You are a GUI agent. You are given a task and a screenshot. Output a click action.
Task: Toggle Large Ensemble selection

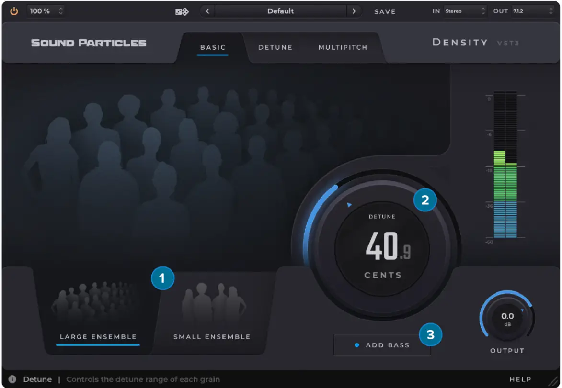97,336
